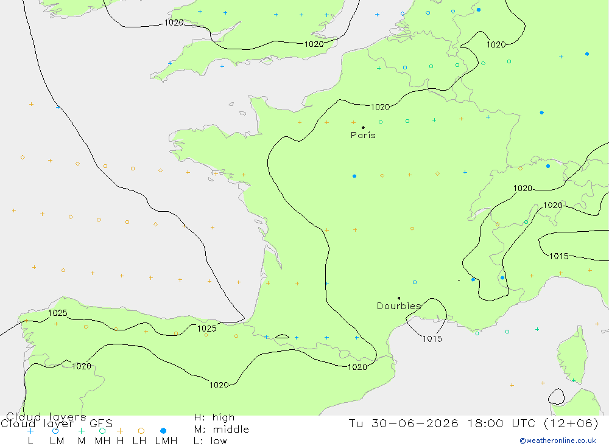Click the 'M: middle' legend text

[x=222, y=430]
